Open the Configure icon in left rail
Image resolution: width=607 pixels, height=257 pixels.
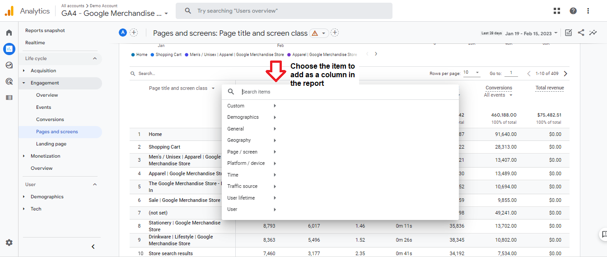coord(9,98)
